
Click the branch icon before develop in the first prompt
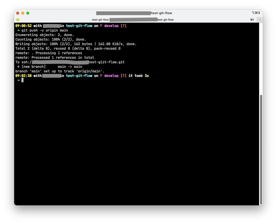point(101,26)
